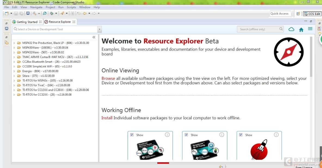Go to Resource Explorer home icon
322x168 pixels.
pos(301,30)
